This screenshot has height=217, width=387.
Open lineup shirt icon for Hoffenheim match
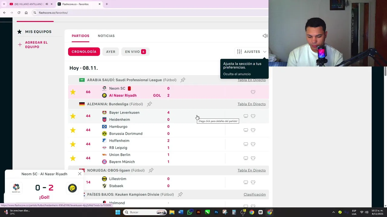tap(253, 144)
